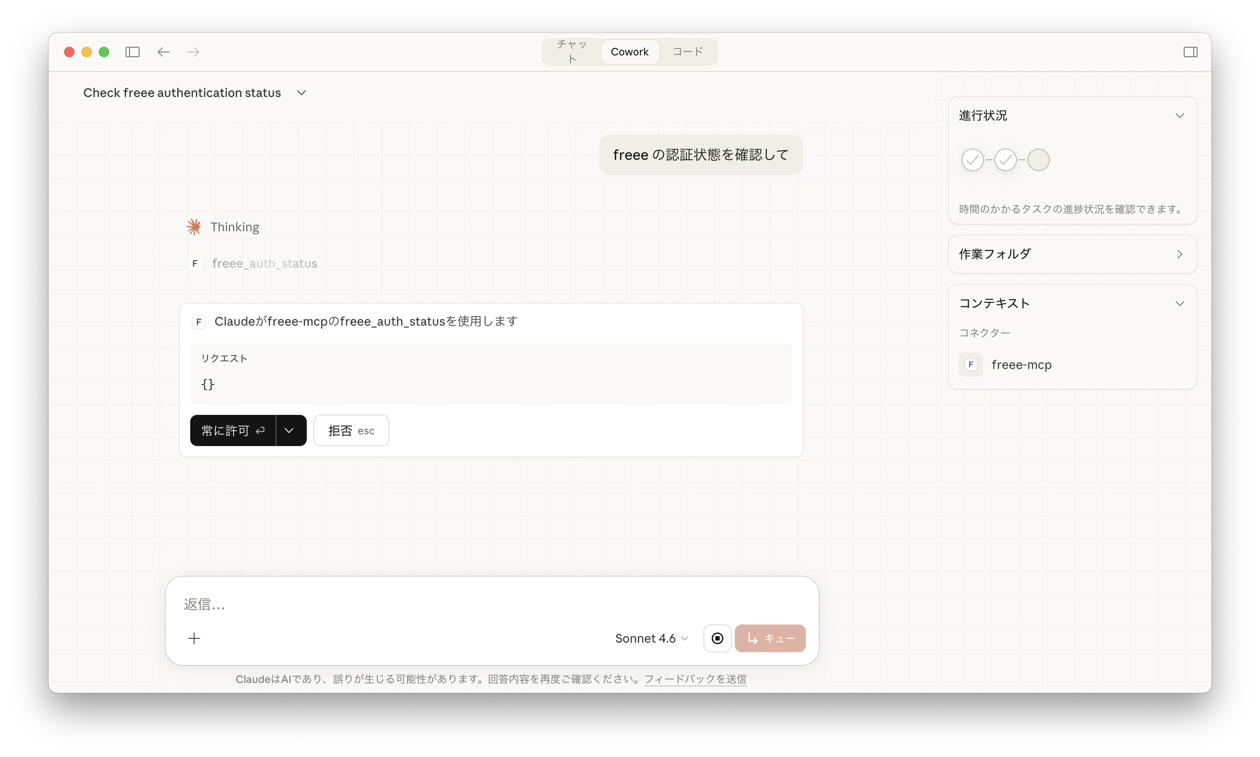Go forward with the right arrow
1260x757 pixels.
point(193,52)
